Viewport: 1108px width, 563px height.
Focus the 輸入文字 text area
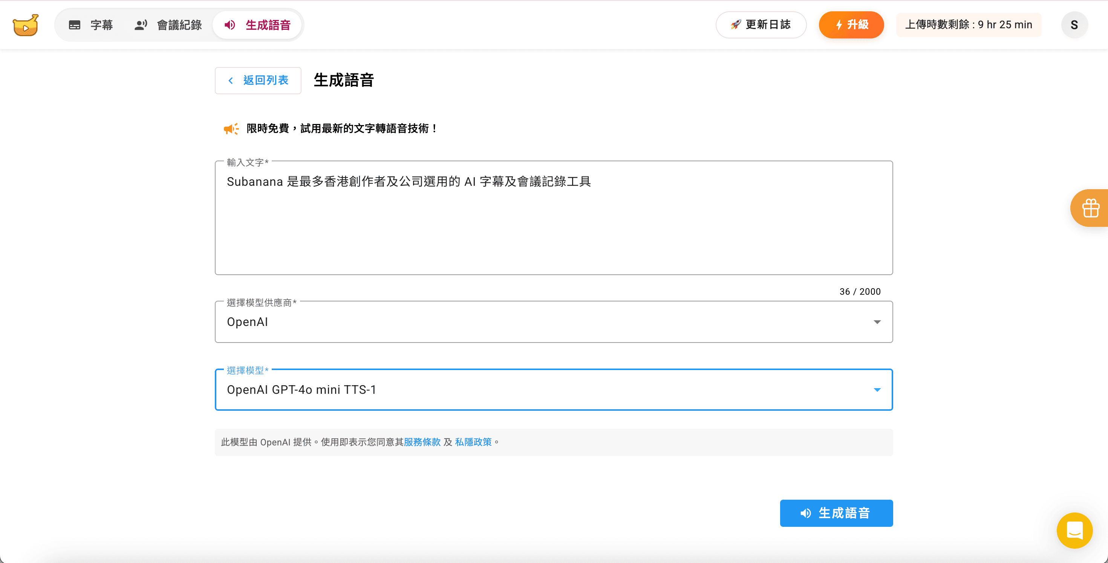coord(554,218)
